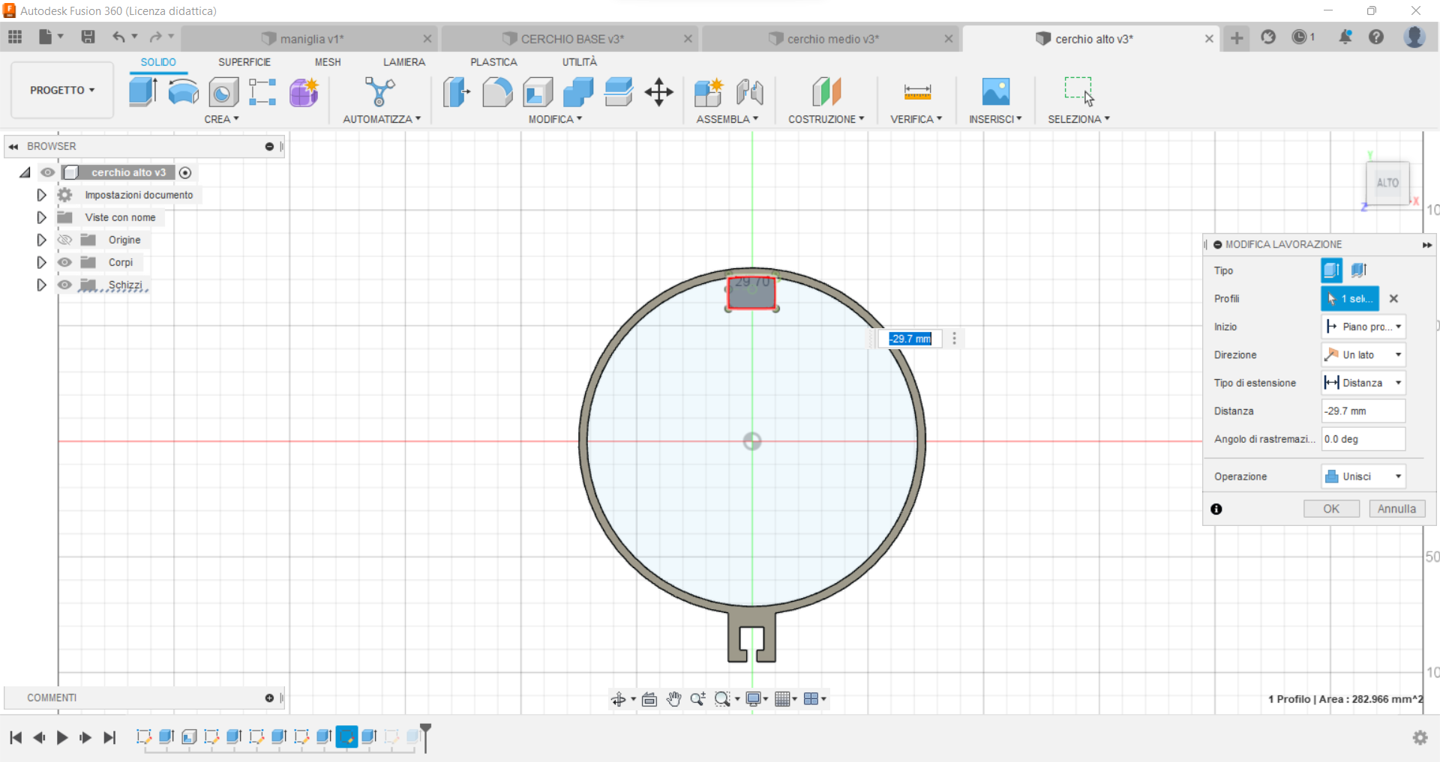Image resolution: width=1440 pixels, height=762 pixels.
Task: Select the Pan hand tool in navigation bar
Action: point(673,699)
